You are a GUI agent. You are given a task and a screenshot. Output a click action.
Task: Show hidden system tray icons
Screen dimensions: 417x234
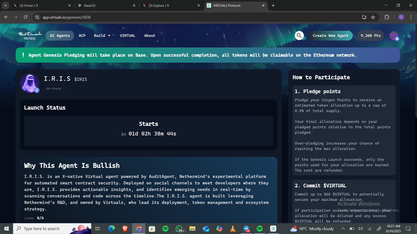coord(343,228)
